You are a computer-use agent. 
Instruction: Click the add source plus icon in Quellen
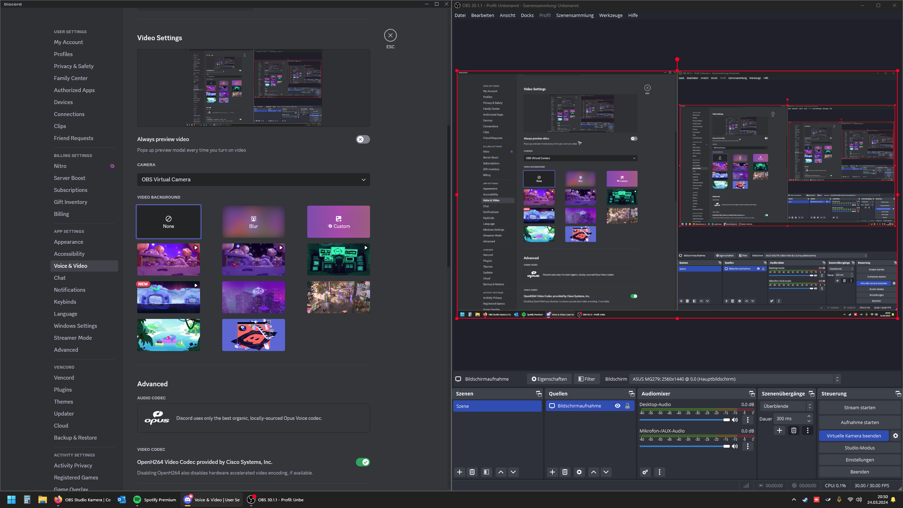[x=552, y=472]
